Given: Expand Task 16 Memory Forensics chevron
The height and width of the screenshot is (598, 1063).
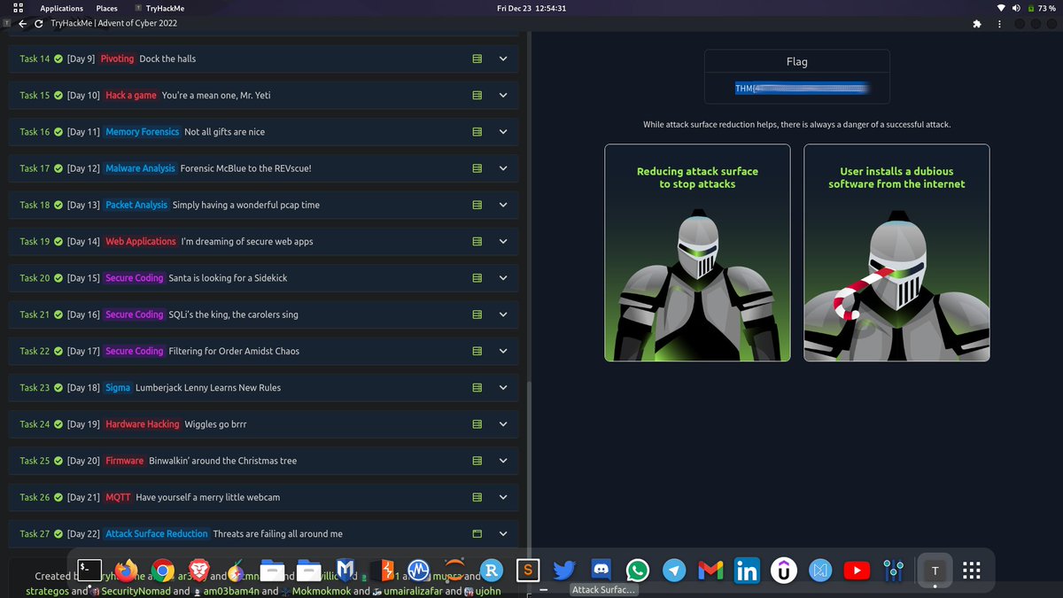Looking at the screenshot, I should pos(503,132).
